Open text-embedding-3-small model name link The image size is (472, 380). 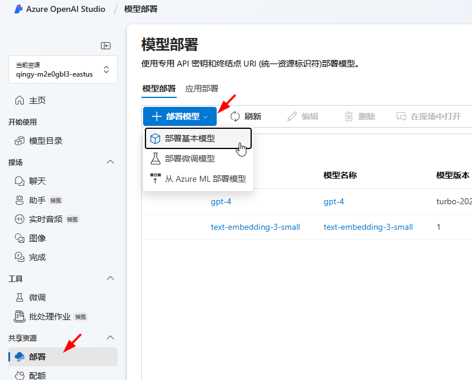point(368,227)
